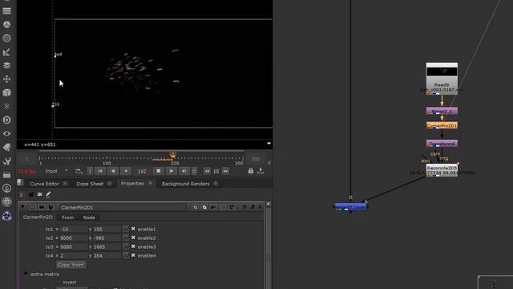
Task: Toggle the enable2 checkbox
Action: pos(133,238)
